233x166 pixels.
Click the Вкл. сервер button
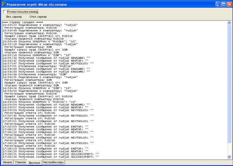pyautogui.click(x=14, y=17)
